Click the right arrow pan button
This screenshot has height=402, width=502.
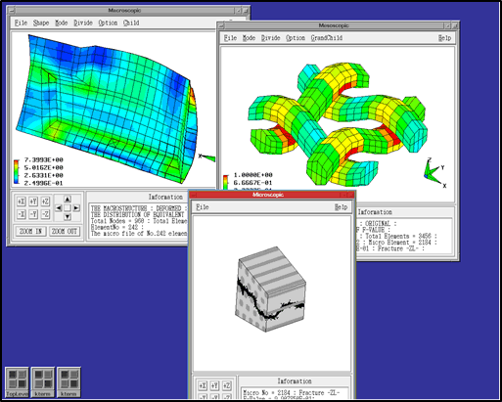click(76, 207)
